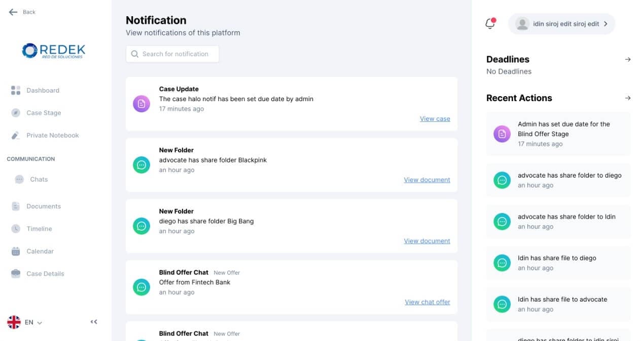Screen dimensions: 641x341
Task: Open Timeline in the sidebar
Action: pyautogui.click(x=39, y=229)
